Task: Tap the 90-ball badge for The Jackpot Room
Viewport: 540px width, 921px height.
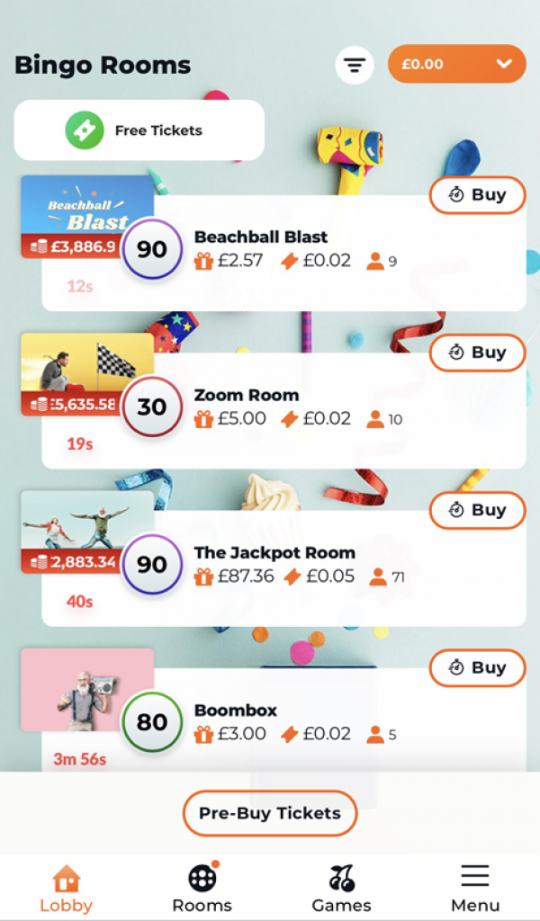Action: 152,564
